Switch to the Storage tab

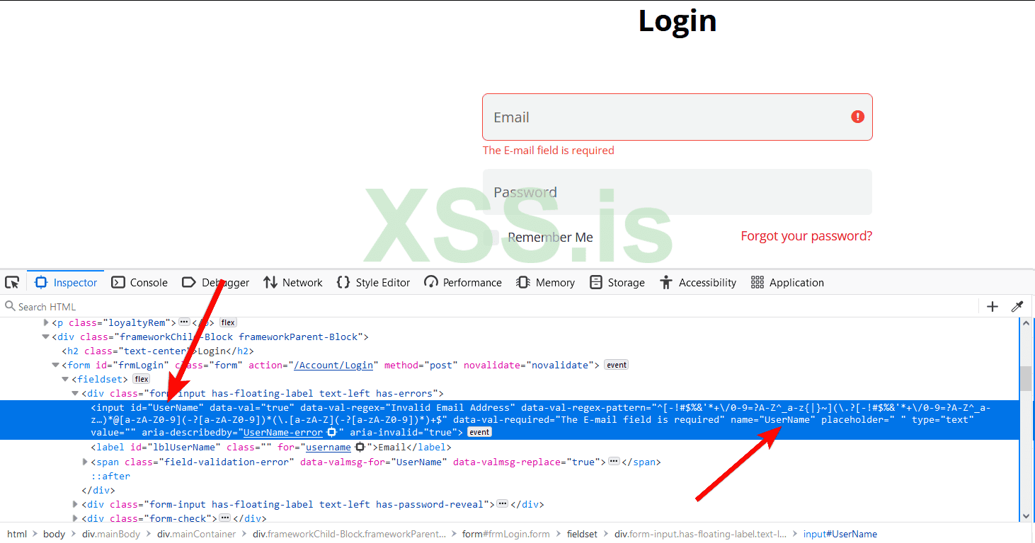coord(617,282)
